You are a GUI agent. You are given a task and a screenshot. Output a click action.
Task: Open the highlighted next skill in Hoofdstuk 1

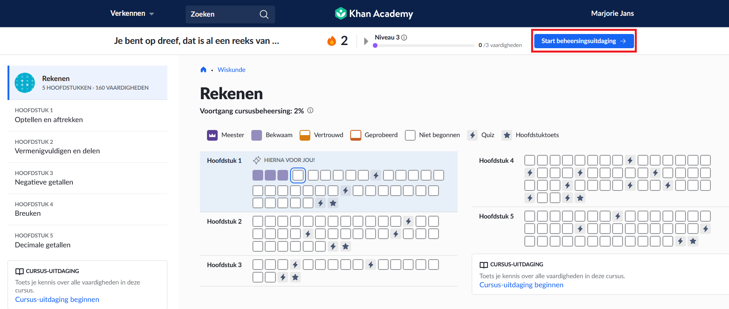click(298, 175)
